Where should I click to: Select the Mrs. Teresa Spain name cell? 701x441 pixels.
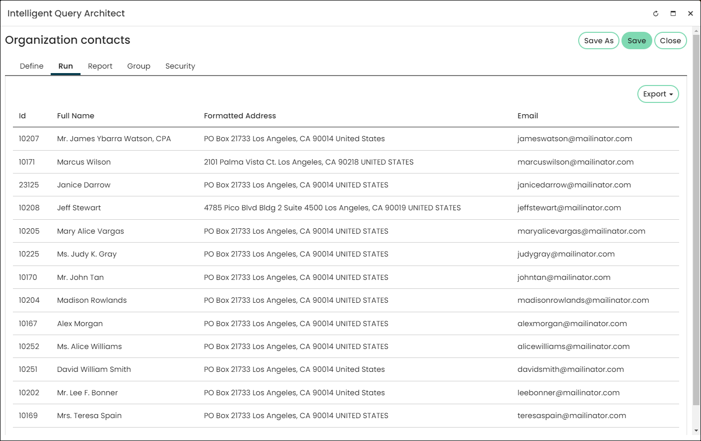pos(89,416)
